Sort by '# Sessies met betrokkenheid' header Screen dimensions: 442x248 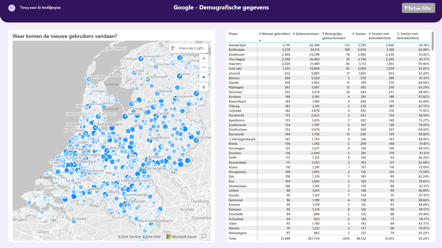pyautogui.click(x=380, y=36)
